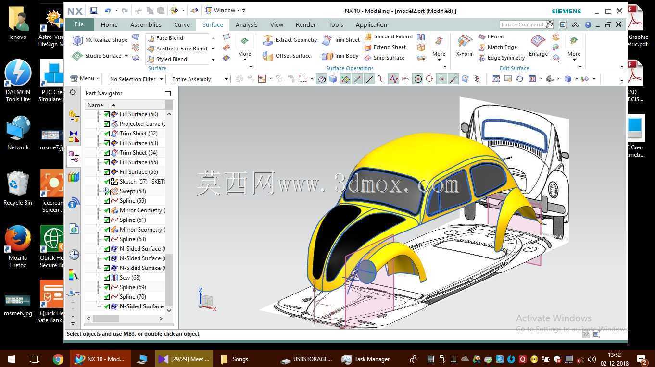Open the Analysis tab
The width and height of the screenshot is (655, 367).
(247, 25)
